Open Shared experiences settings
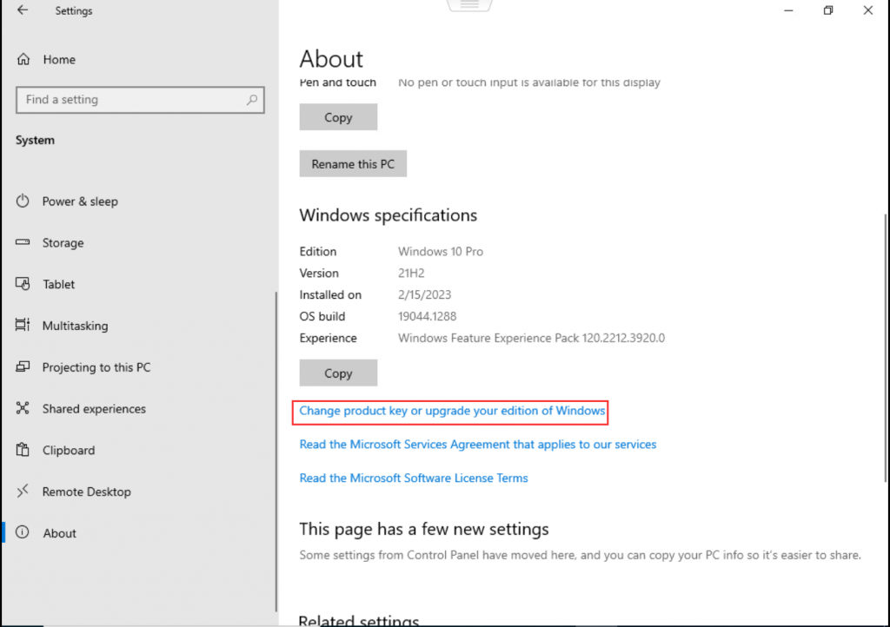 coord(94,409)
